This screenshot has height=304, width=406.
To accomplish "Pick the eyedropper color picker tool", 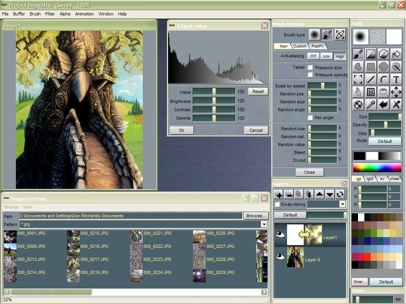I will point(371,105).
